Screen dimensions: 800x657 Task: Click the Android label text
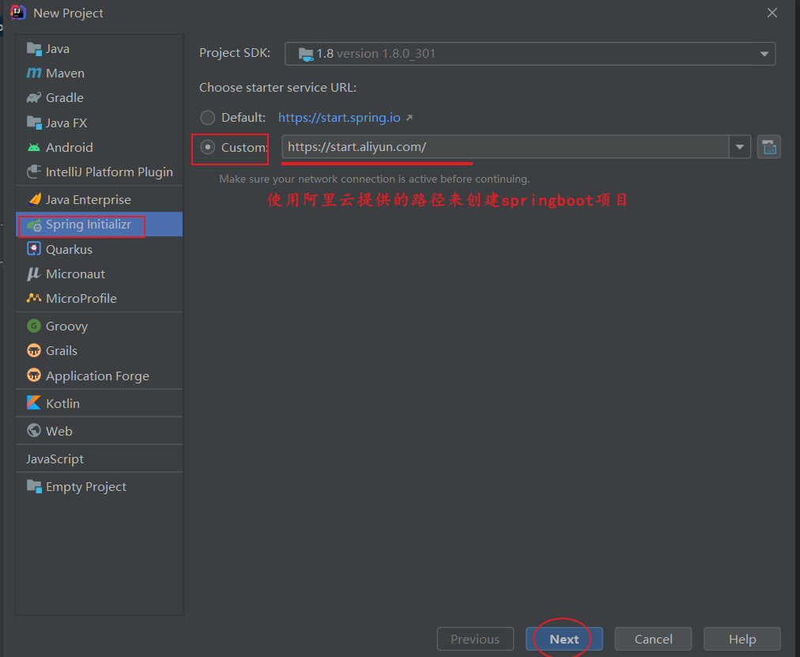(70, 147)
